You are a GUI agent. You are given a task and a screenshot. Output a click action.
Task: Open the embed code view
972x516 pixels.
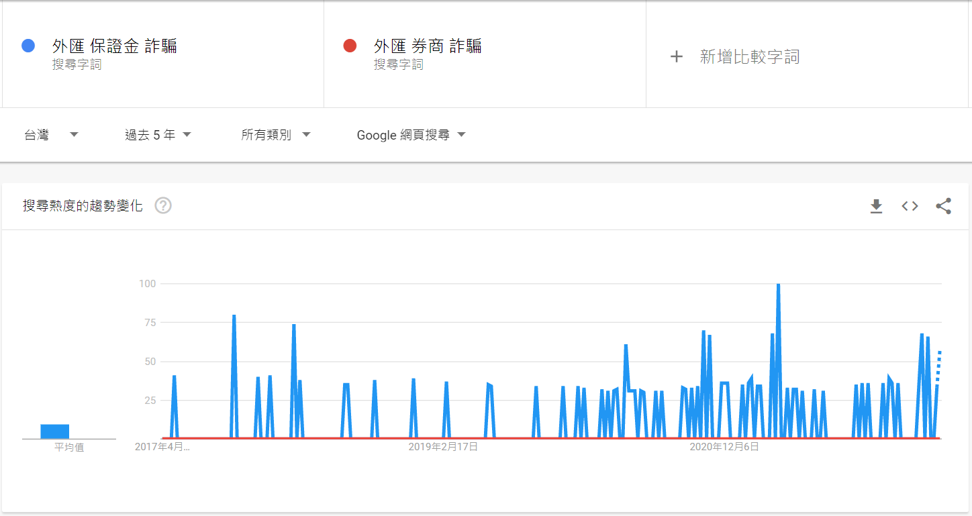point(910,206)
